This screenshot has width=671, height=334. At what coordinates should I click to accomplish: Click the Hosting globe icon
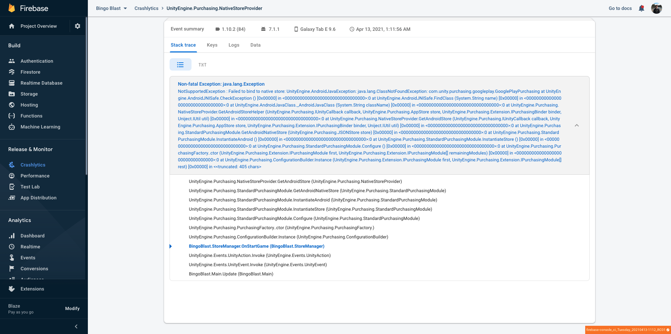pyautogui.click(x=12, y=105)
